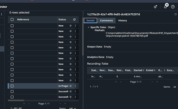The height and width of the screenshot is (109, 178).
Task: Tick the checkbox of In Progress row
Action: pos(12,86)
